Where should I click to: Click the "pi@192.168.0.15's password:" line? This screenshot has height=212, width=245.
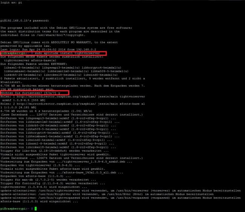coord(24,21)
